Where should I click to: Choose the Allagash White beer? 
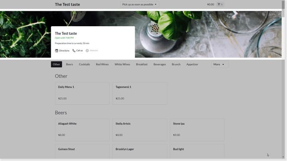[x=82, y=130]
